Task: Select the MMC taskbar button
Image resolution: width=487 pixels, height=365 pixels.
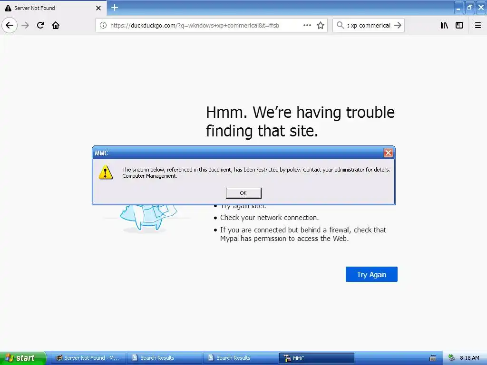Action: tap(317, 358)
